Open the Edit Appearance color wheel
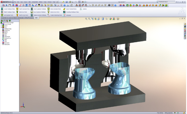 point(110,19)
